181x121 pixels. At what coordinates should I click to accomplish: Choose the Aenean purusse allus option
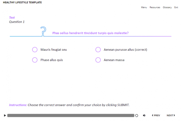point(98,50)
